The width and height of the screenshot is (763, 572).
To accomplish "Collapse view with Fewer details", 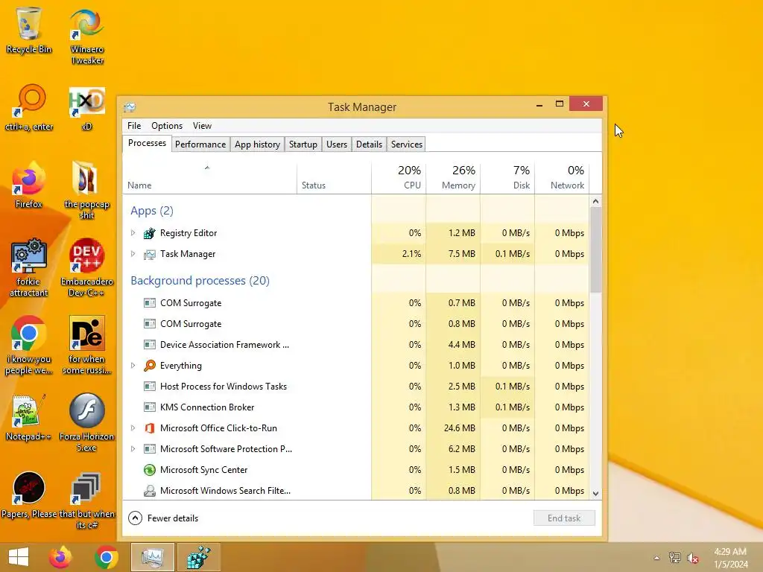I will pyautogui.click(x=163, y=518).
